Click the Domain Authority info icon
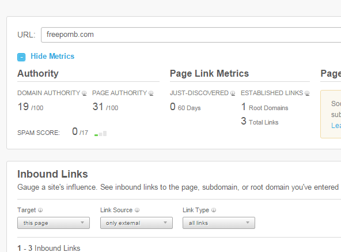The width and height of the screenshot is (341, 252). 84,93
